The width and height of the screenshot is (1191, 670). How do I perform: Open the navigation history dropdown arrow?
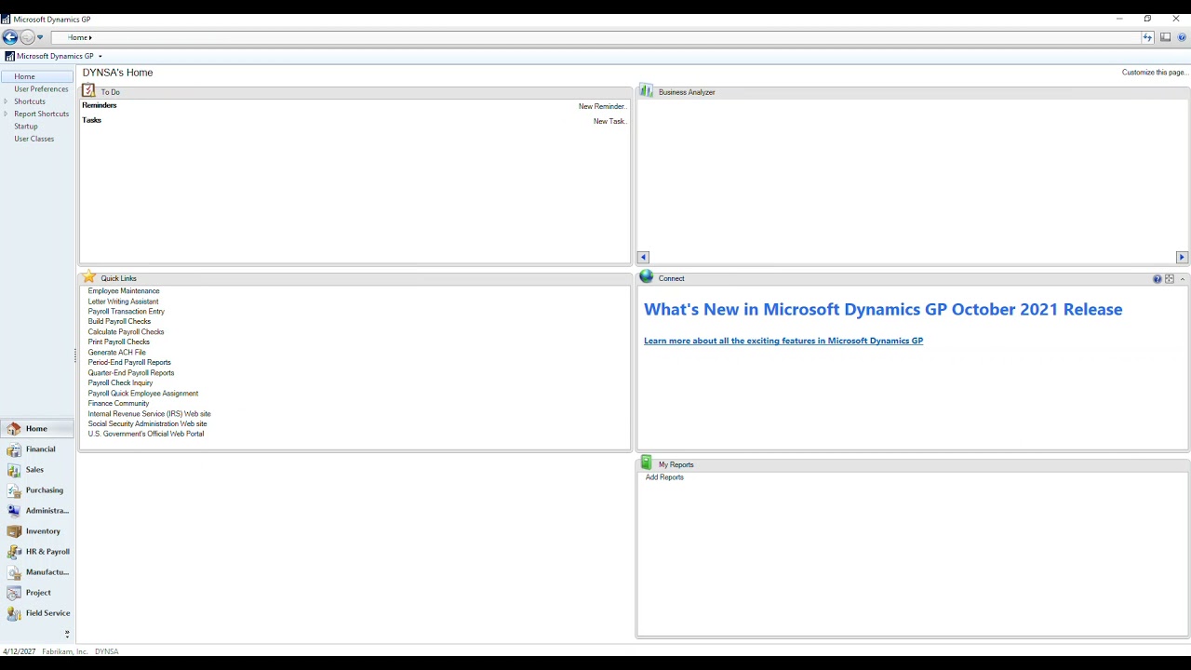[x=40, y=37]
